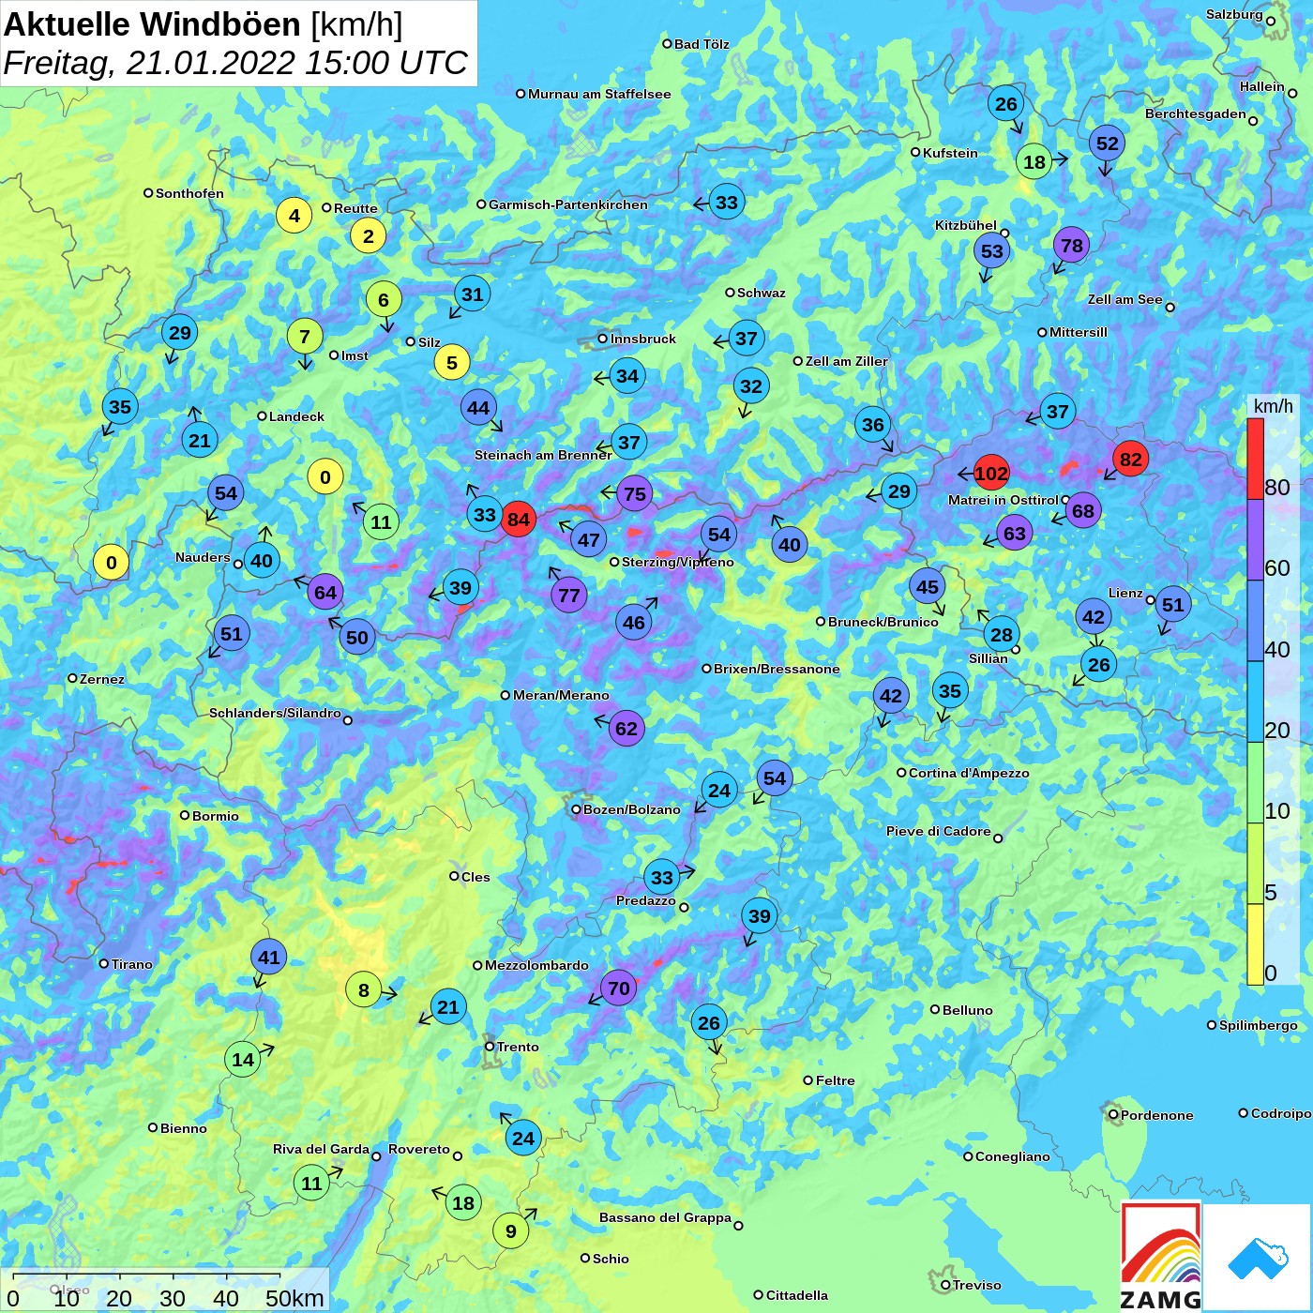Click the purple 70 marker near Mezzolombardo
Viewport: 1313px width, 1313px height.
click(619, 988)
